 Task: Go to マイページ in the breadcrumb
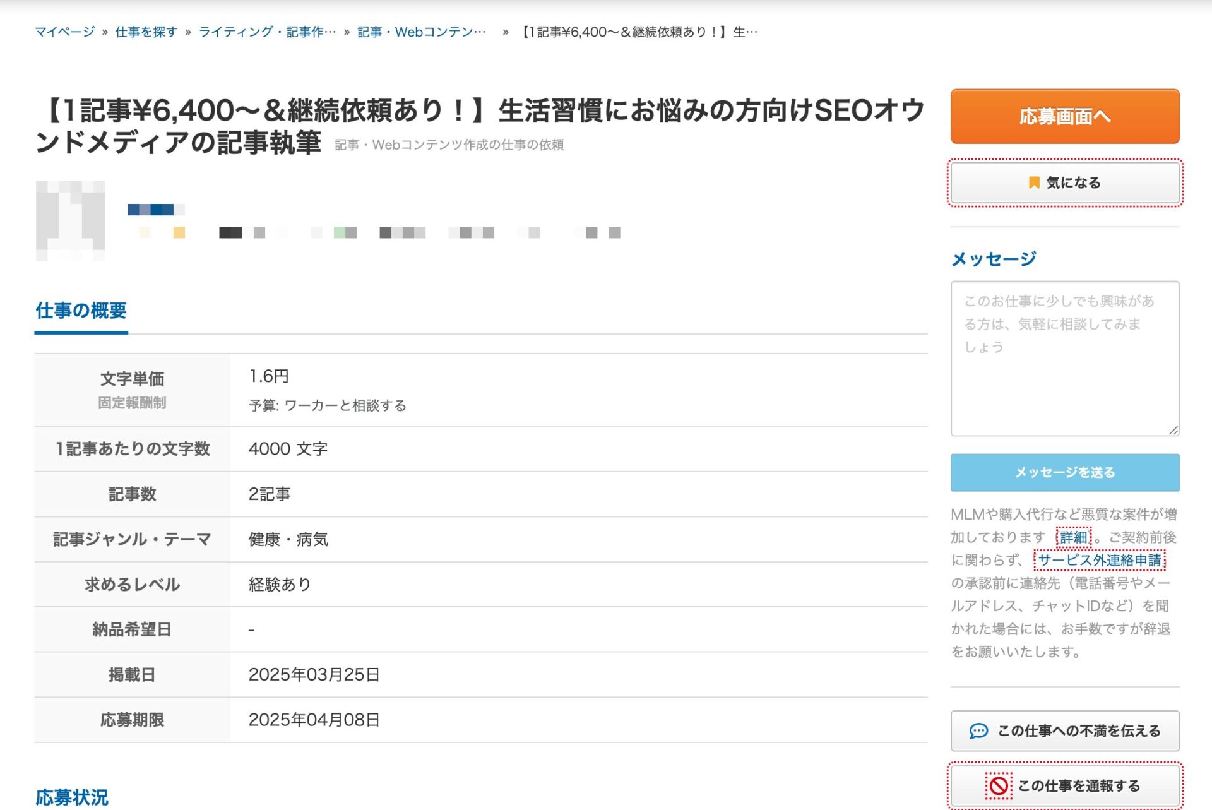(64, 32)
